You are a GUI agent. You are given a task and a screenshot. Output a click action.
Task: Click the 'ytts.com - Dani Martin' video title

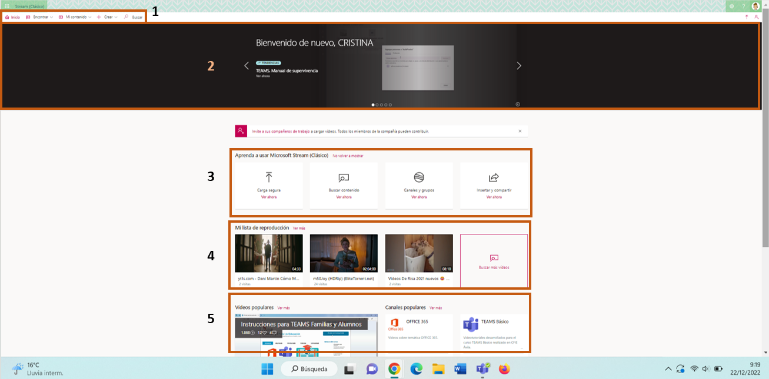pyautogui.click(x=268, y=279)
